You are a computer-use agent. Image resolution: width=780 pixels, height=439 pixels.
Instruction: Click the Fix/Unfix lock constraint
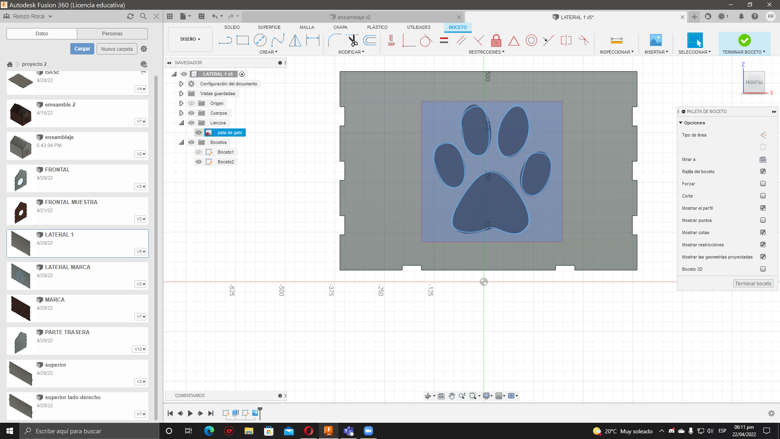pyautogui.click(x=496, y=40)
